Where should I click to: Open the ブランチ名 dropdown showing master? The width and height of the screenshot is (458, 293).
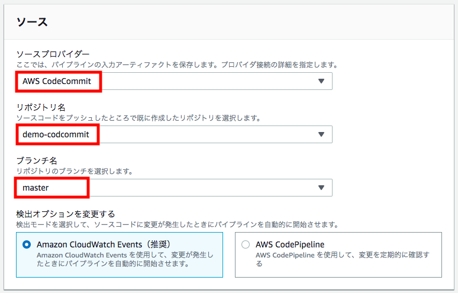[x=175, y=188]
